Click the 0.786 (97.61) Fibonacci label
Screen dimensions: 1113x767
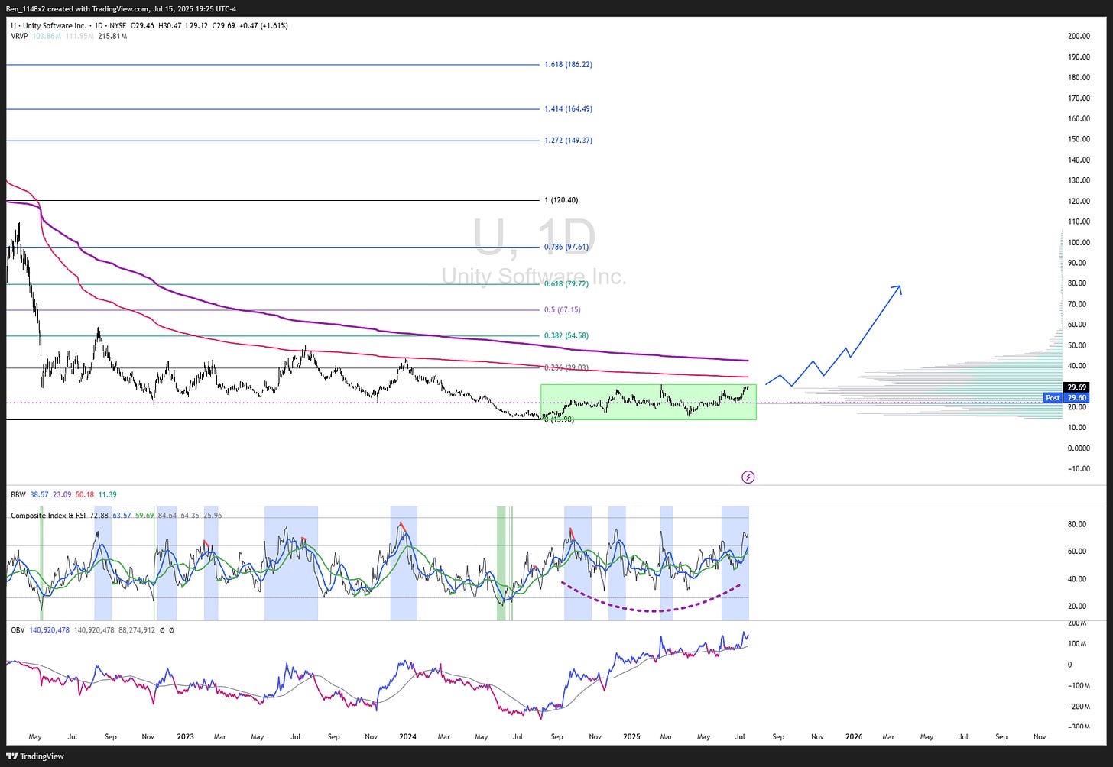click(566, 247)
